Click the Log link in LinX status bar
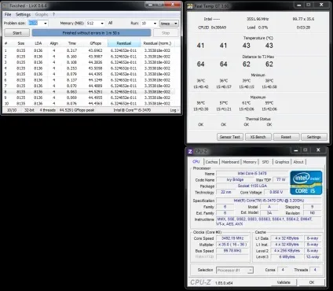 [174, 110]
